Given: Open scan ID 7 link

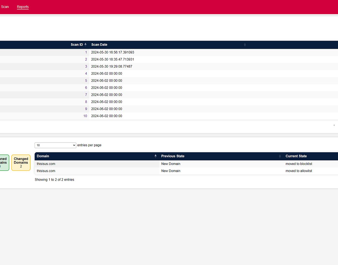Looking at the screenshot, I should click(x=86, y=95).
